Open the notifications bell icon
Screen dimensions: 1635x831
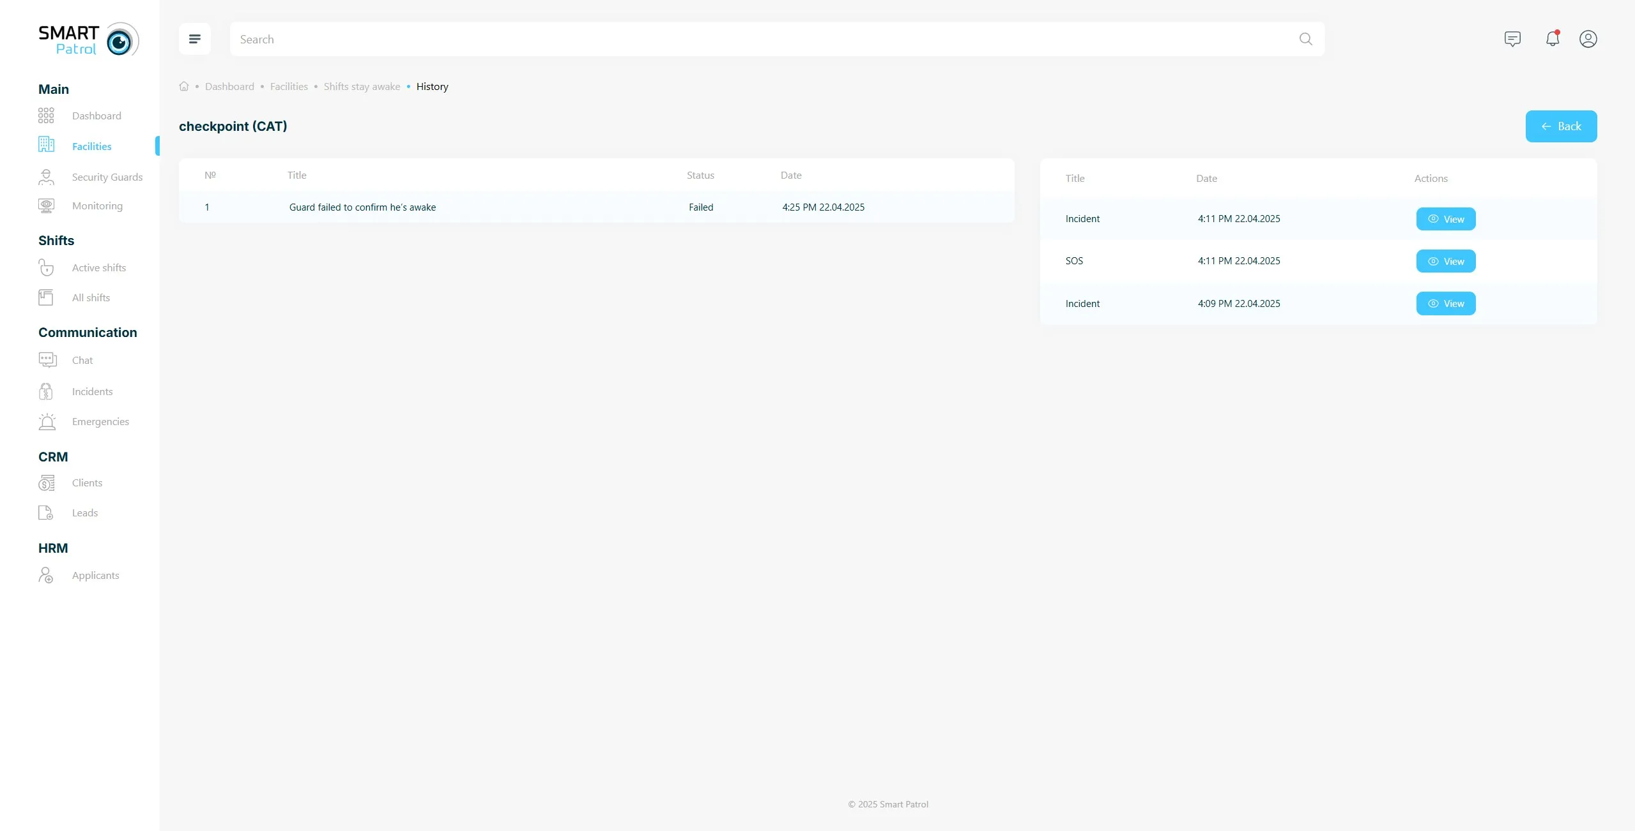[1553, 39]
